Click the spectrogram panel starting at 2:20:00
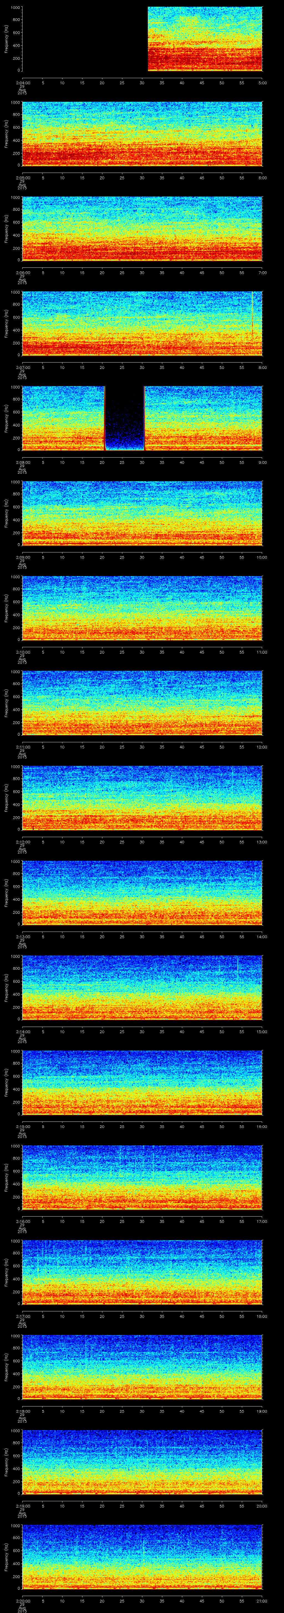This screenshot has width=284, height=1613. 142,1557
